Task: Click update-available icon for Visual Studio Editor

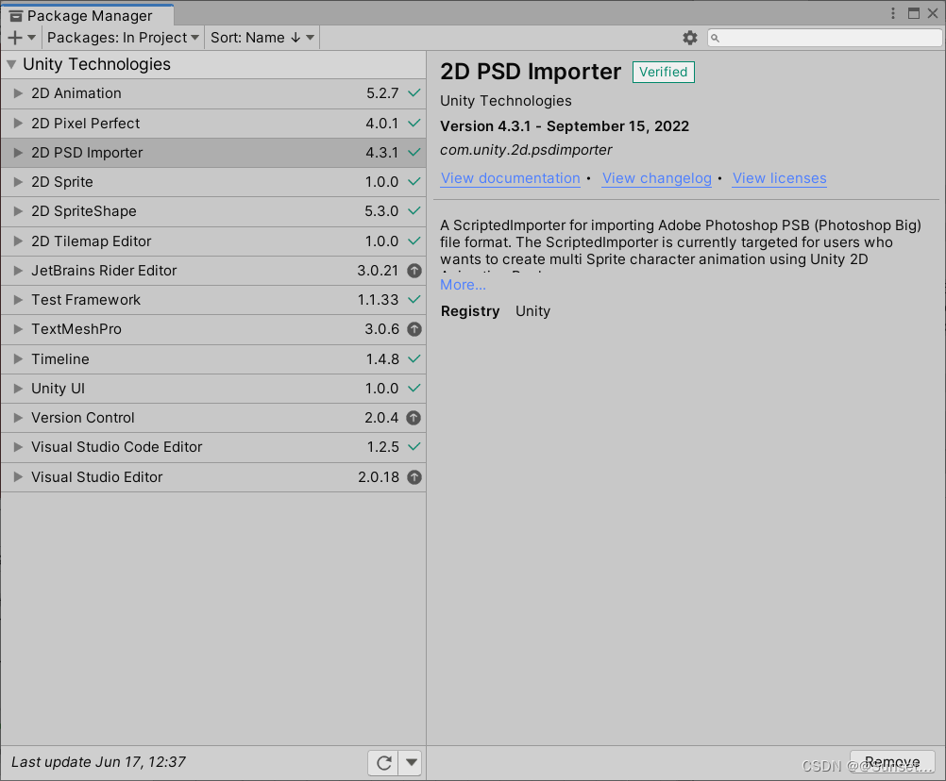Action: [x=414, y=477]
